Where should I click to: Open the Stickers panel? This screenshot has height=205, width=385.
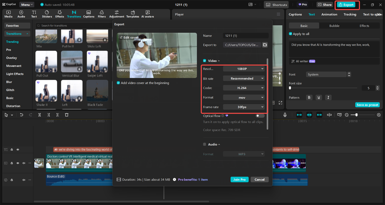[x=47, y=14]
